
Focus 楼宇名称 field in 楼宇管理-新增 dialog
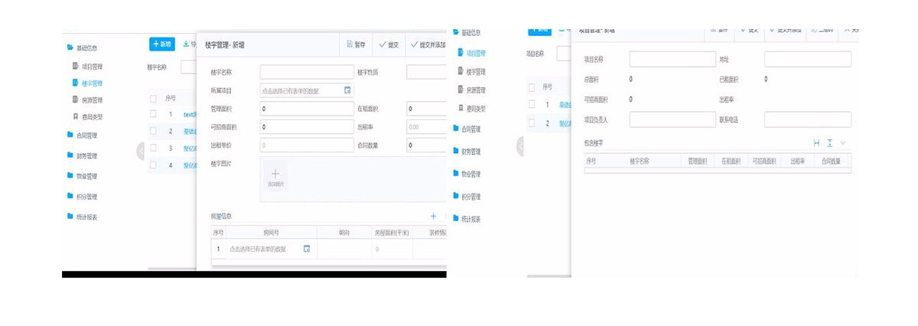(x=306, y=72)
